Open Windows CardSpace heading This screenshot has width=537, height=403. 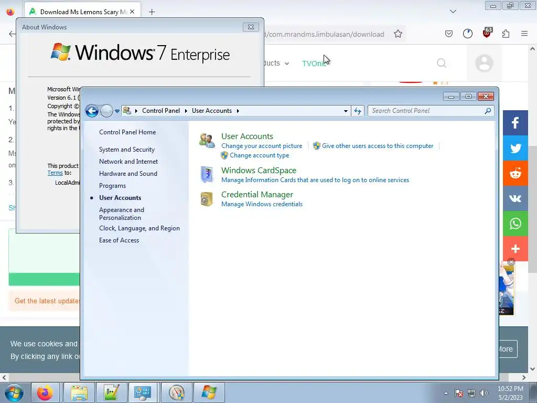(259, 171)
